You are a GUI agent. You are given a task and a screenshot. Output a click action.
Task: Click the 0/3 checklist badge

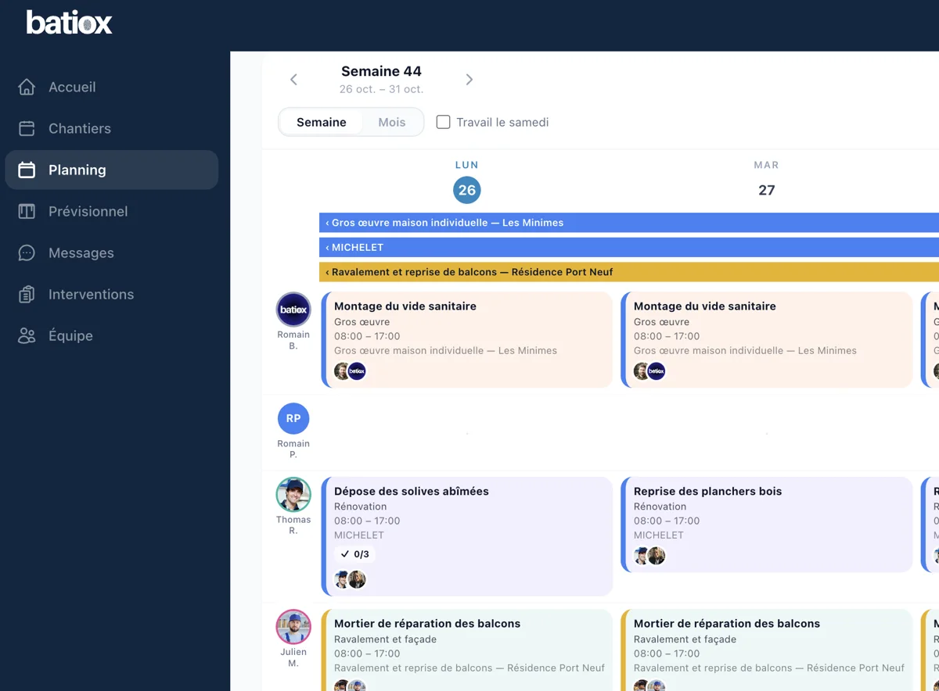tap(354, 554)
